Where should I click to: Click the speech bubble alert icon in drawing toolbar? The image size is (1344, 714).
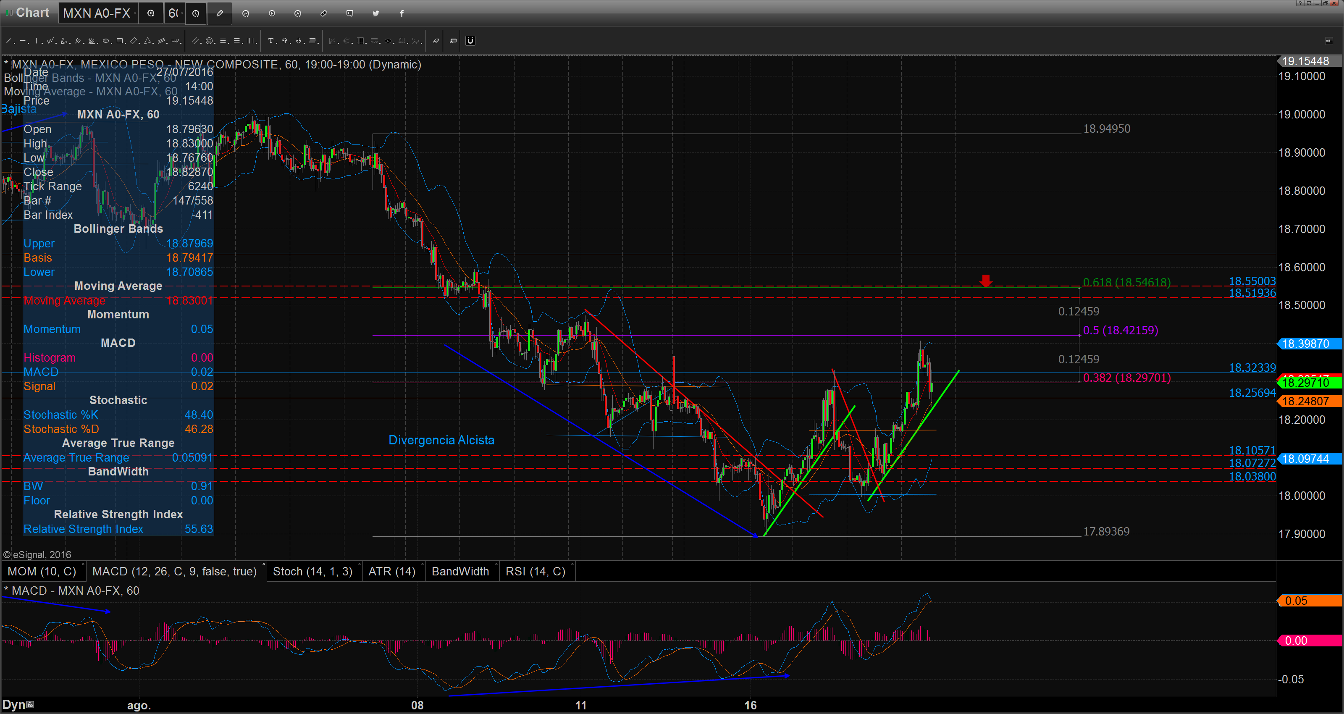point(454,41)
